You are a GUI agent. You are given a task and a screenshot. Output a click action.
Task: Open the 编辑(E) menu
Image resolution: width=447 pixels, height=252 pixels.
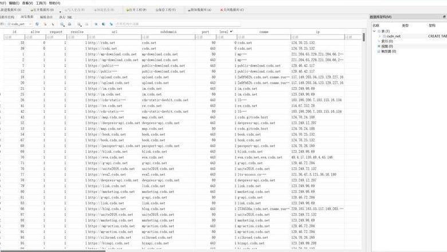pyautogui.click(x=14, y=3)
